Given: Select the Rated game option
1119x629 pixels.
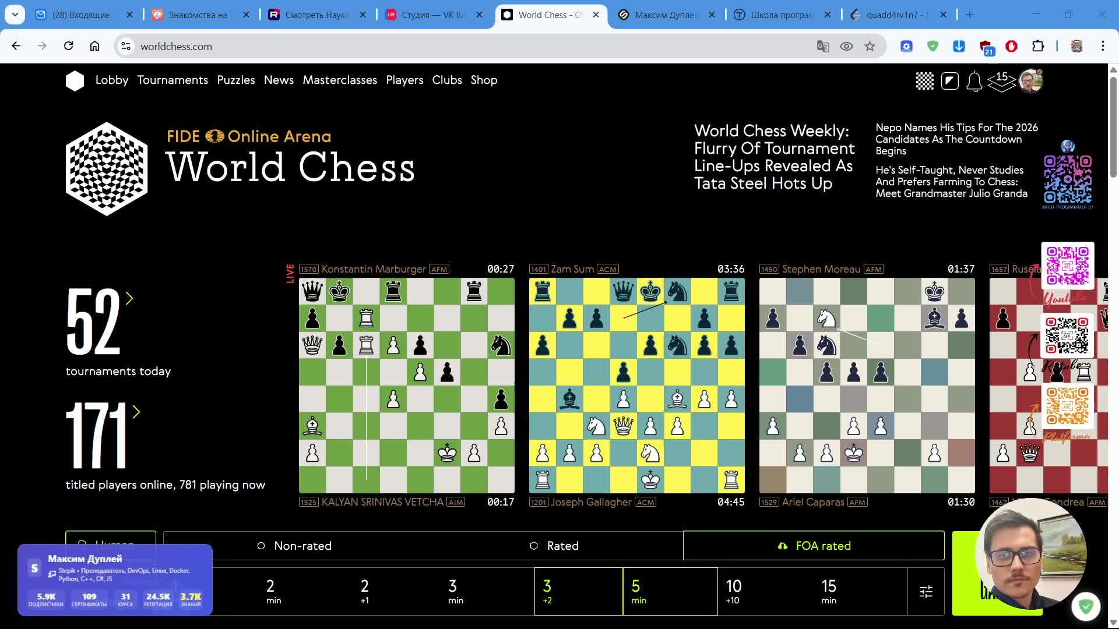Looking at the screenshot, I should (554, 546).
